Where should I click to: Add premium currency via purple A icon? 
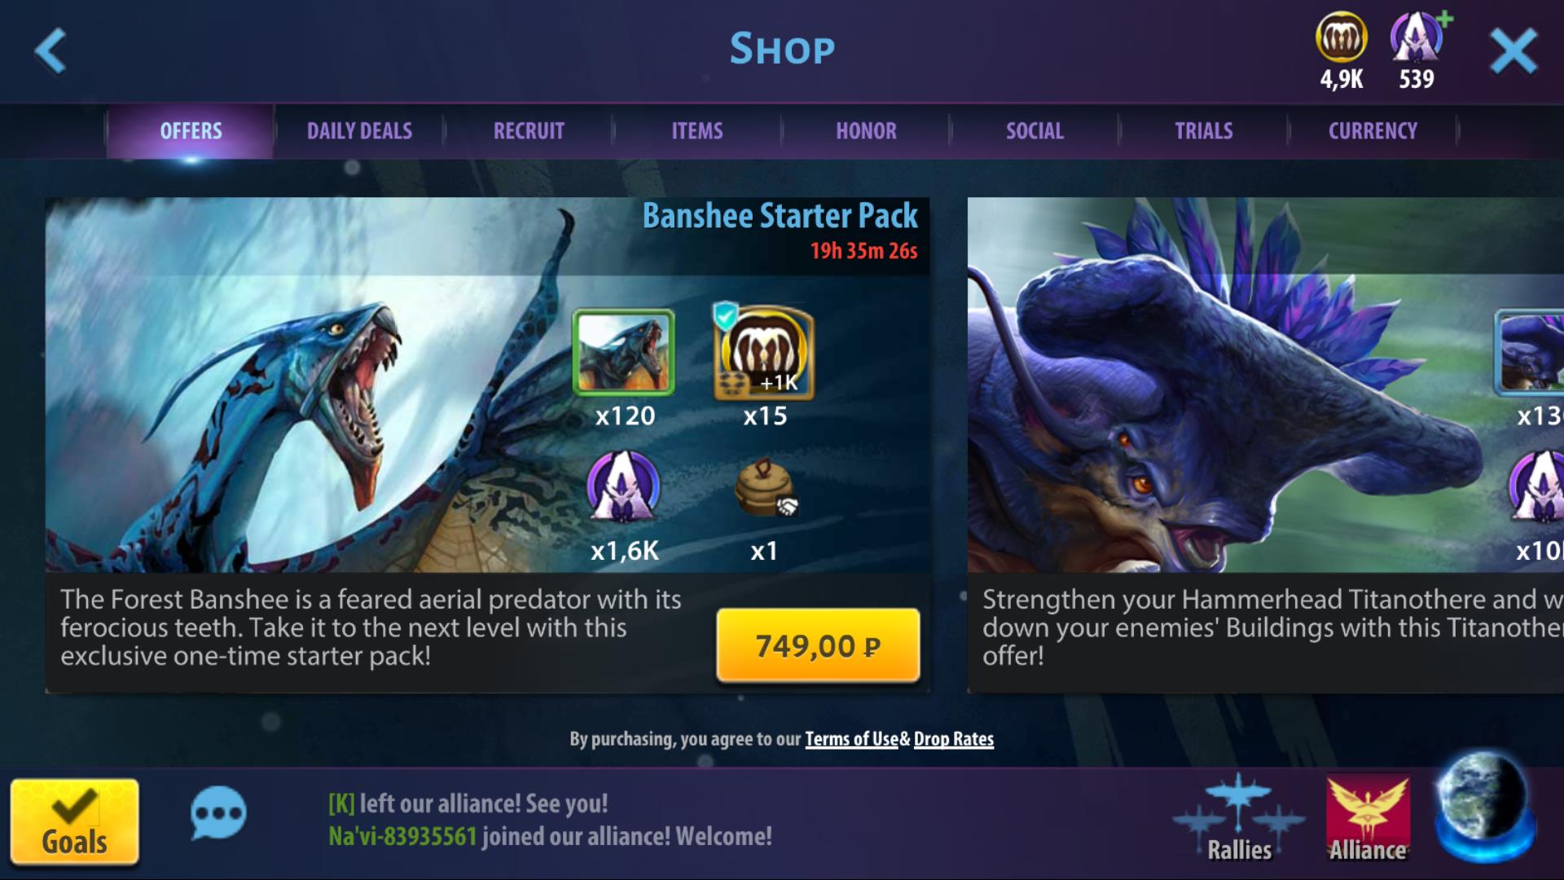coord(1418,38)
